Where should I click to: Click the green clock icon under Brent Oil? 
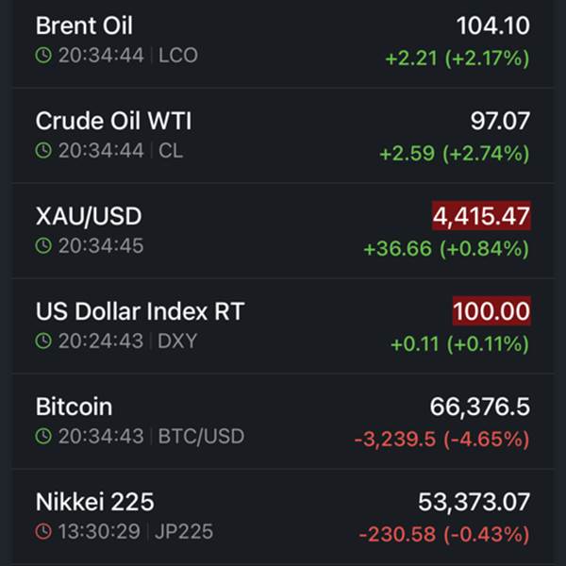point(43,56)
